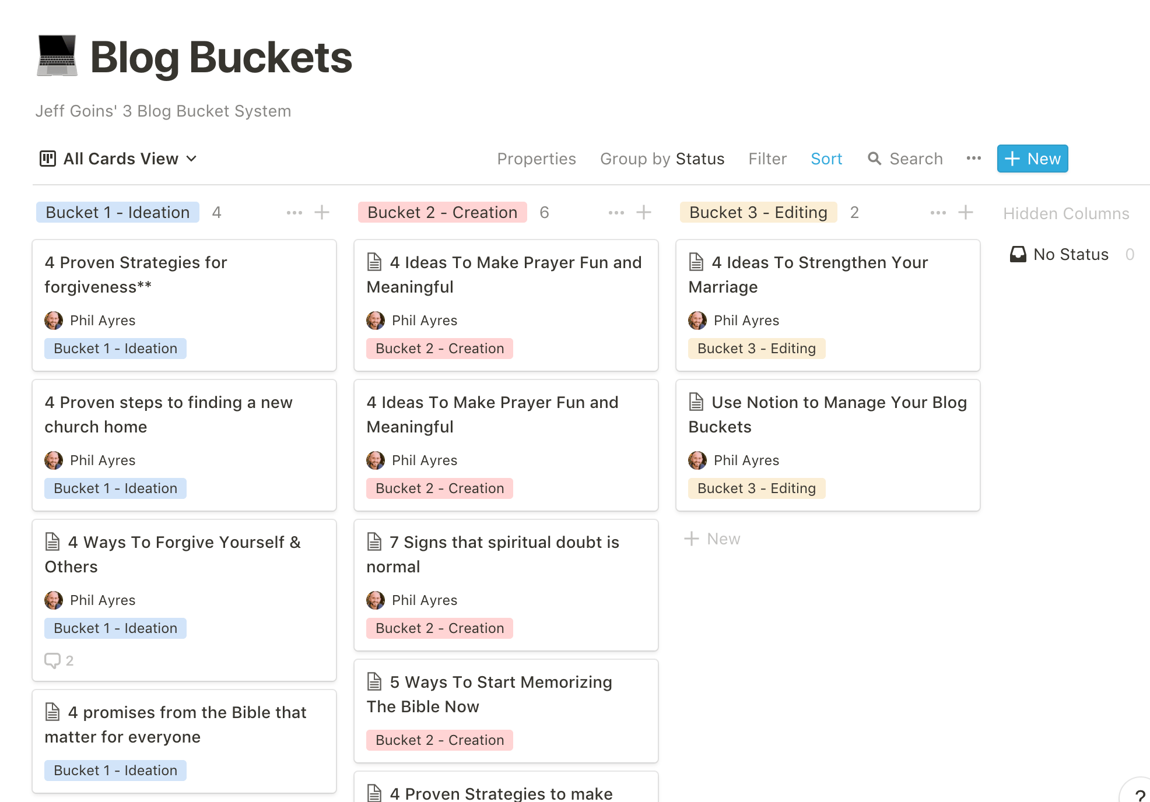The width and height of the screenshot is (1150, 802).
Task: Click the Filter option
Action: pos(767,159)
